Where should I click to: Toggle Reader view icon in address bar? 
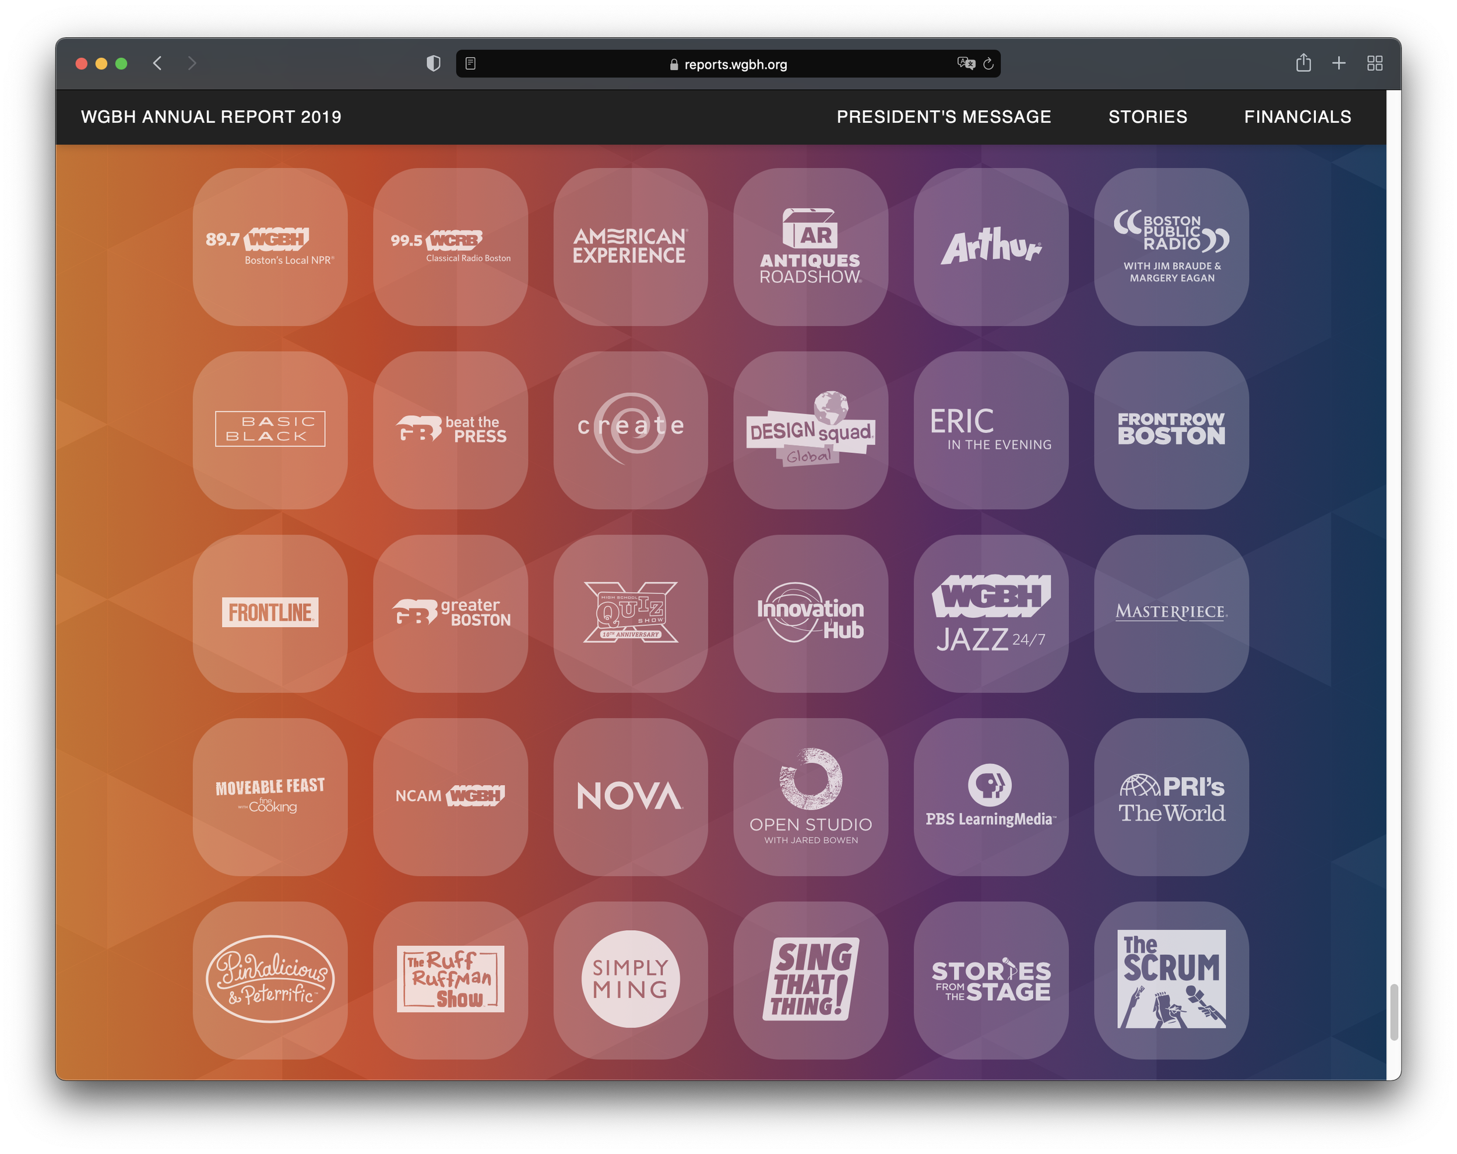pos(471,64)
